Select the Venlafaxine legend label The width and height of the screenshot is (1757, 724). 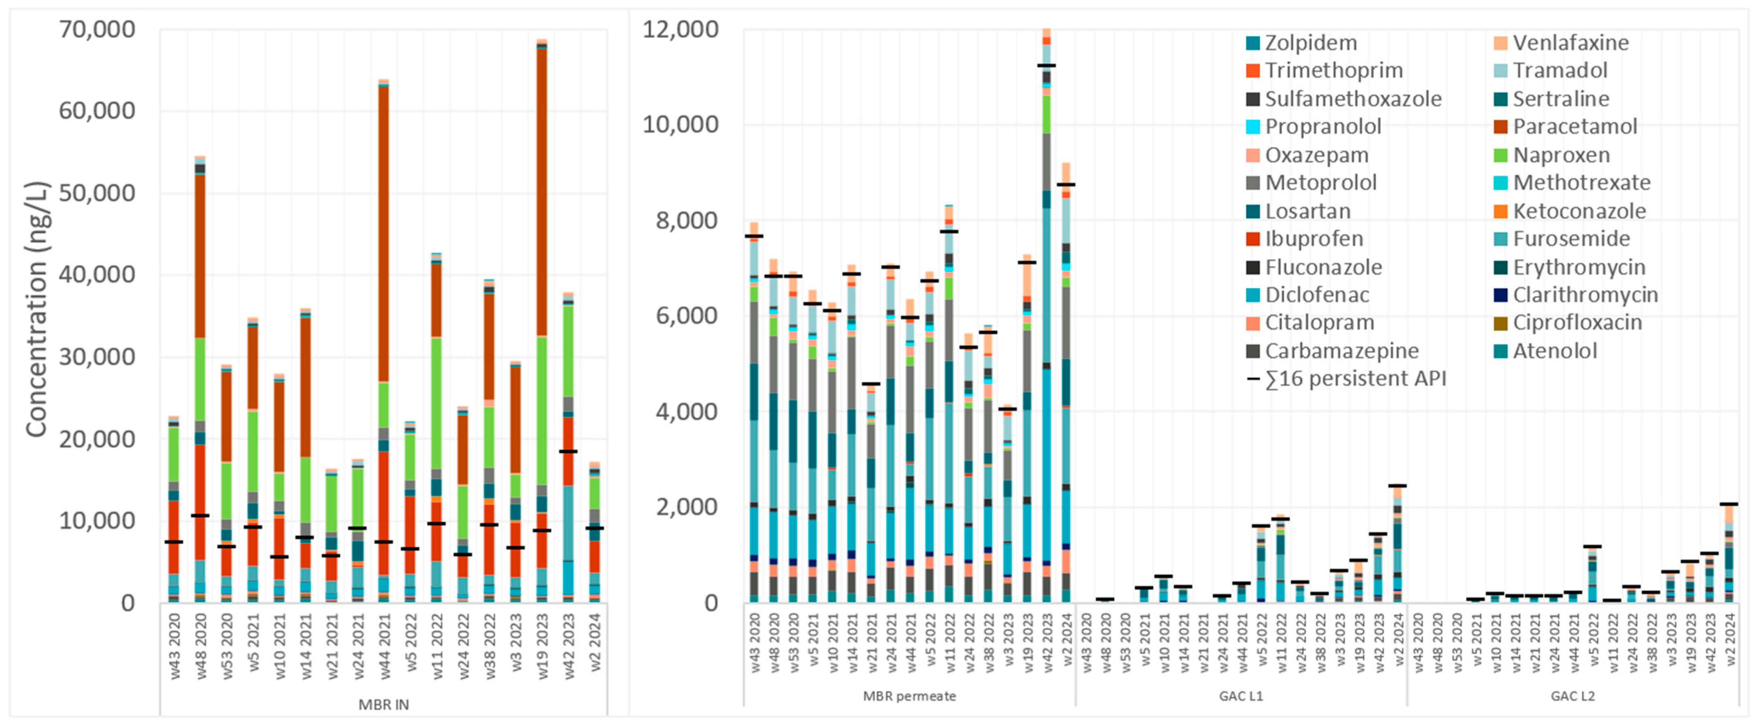1571,43
